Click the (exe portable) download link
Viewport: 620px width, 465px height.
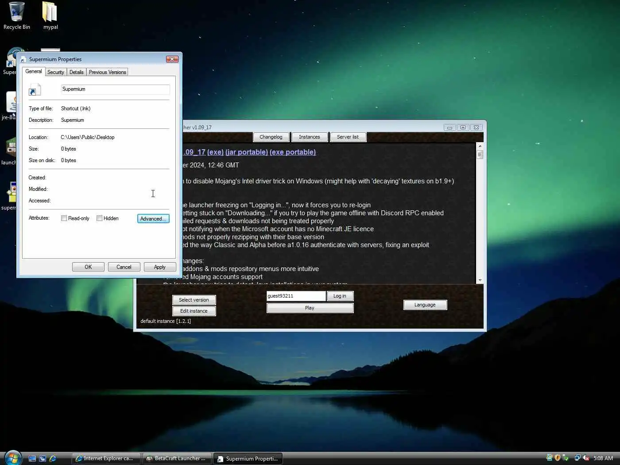tap(293, 152)
